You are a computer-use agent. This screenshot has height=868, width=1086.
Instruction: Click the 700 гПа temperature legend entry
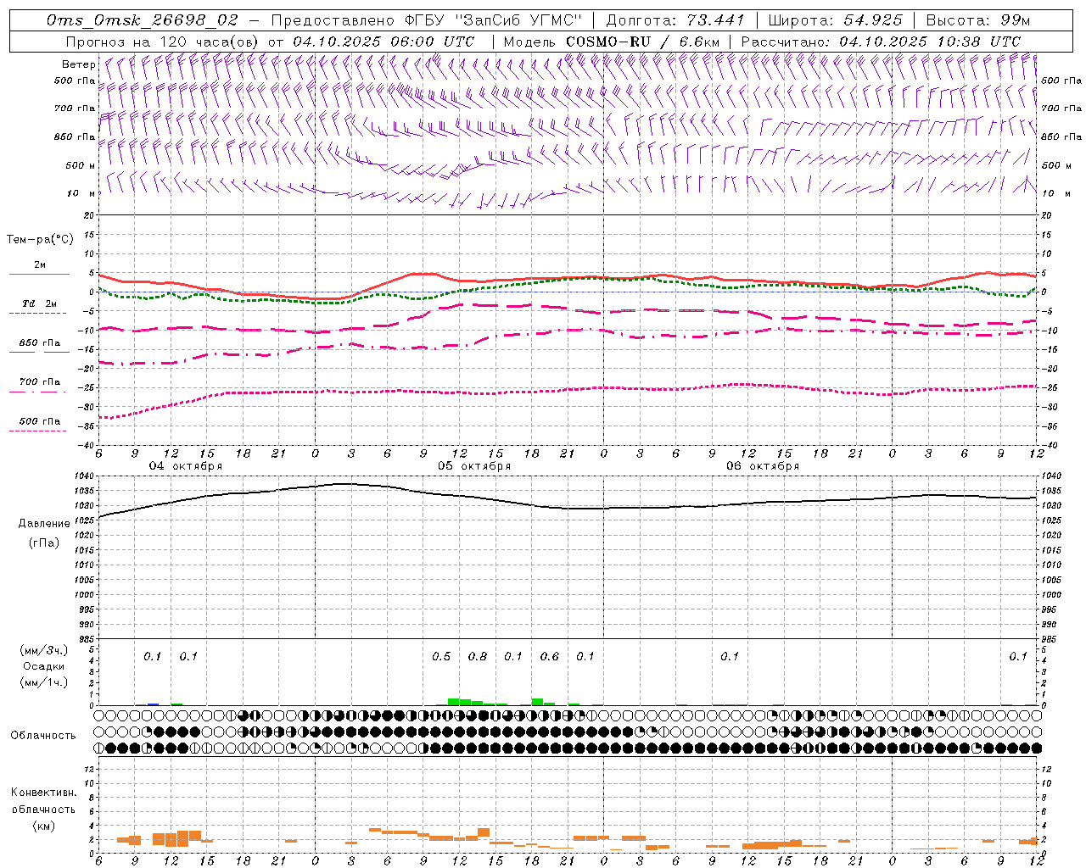coord(39,382)
